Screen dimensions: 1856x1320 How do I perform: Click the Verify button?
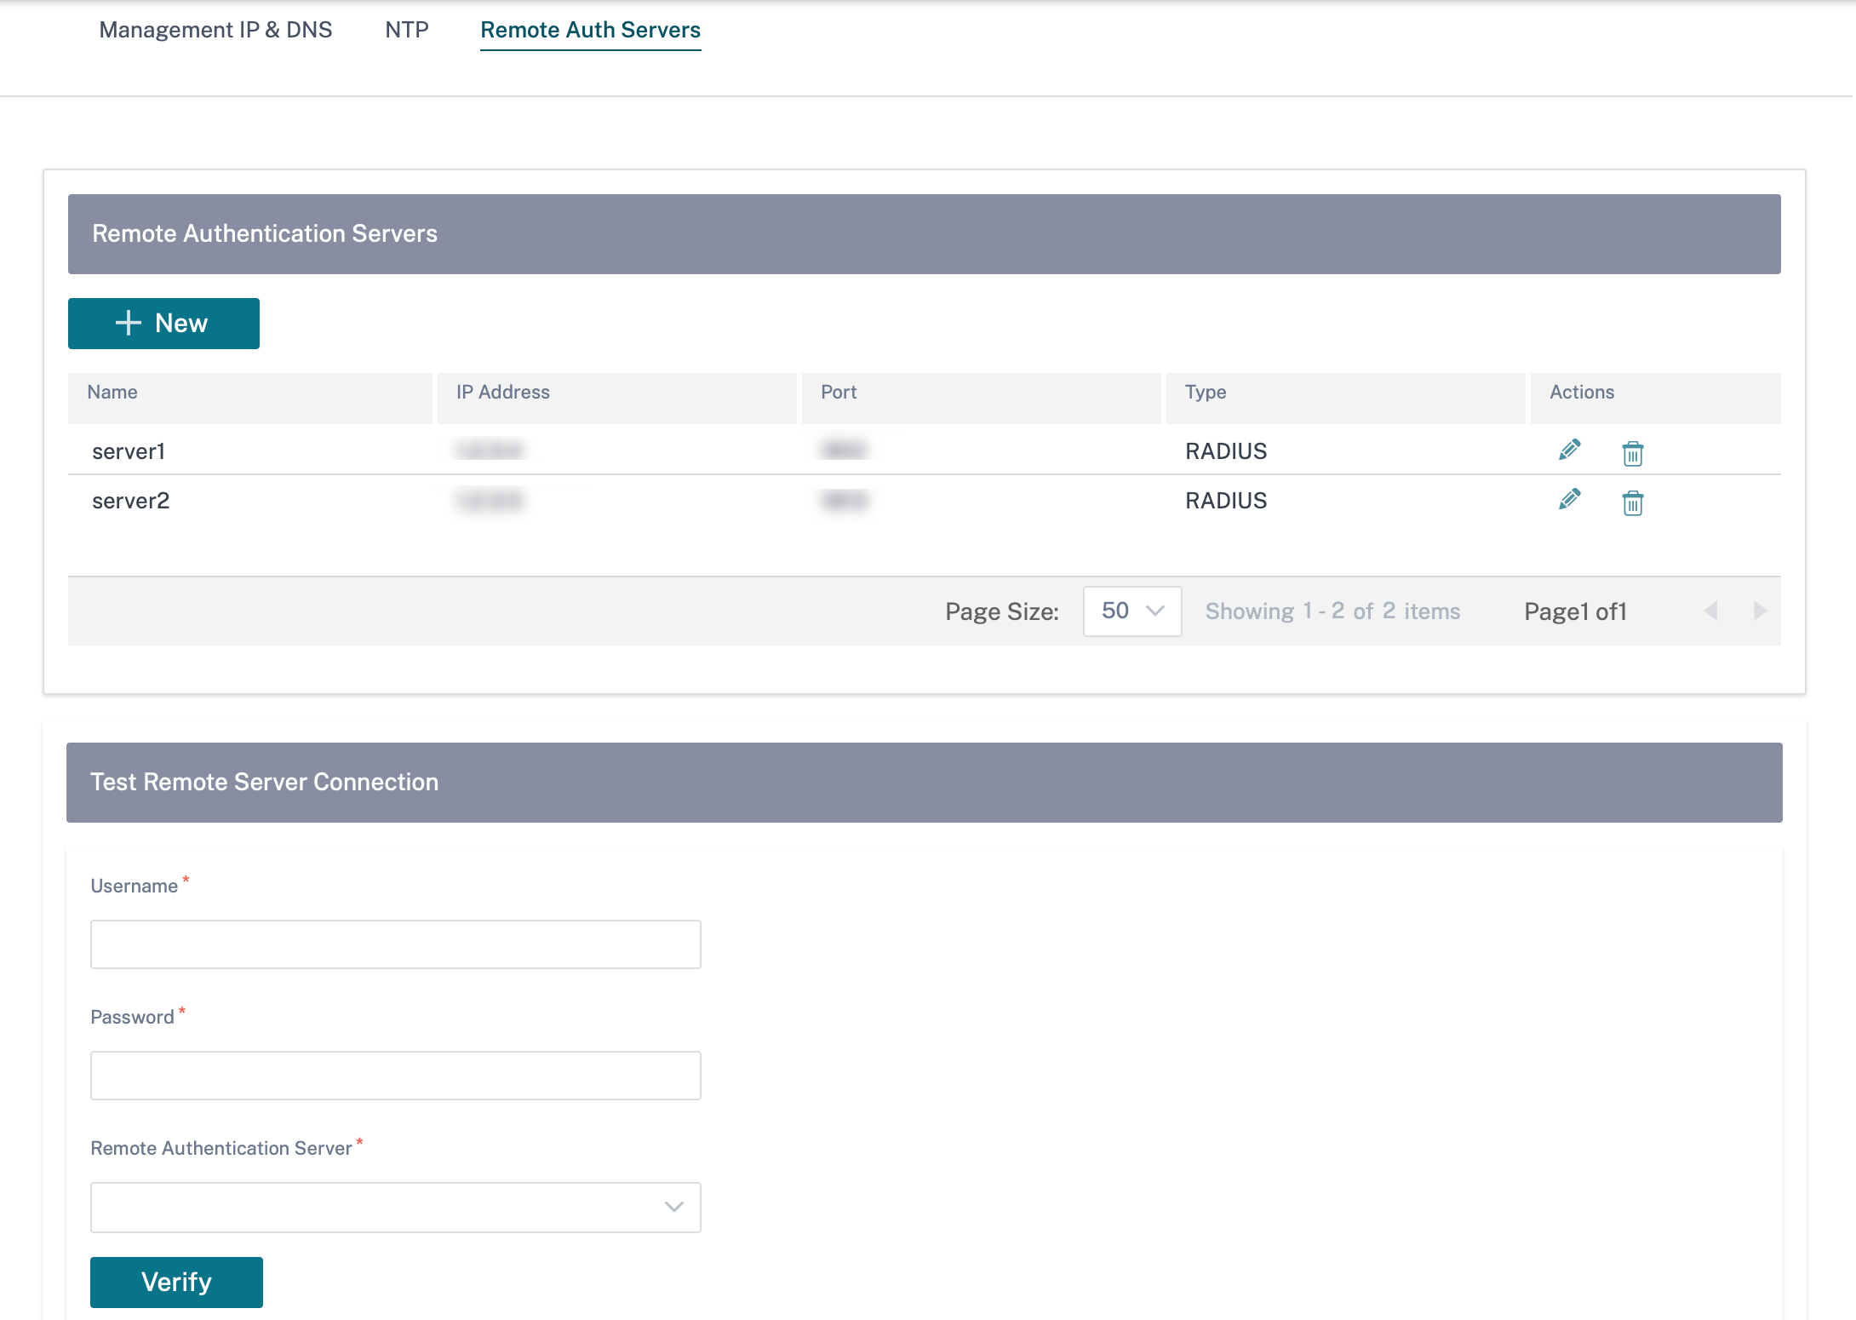coord(176,1282)
